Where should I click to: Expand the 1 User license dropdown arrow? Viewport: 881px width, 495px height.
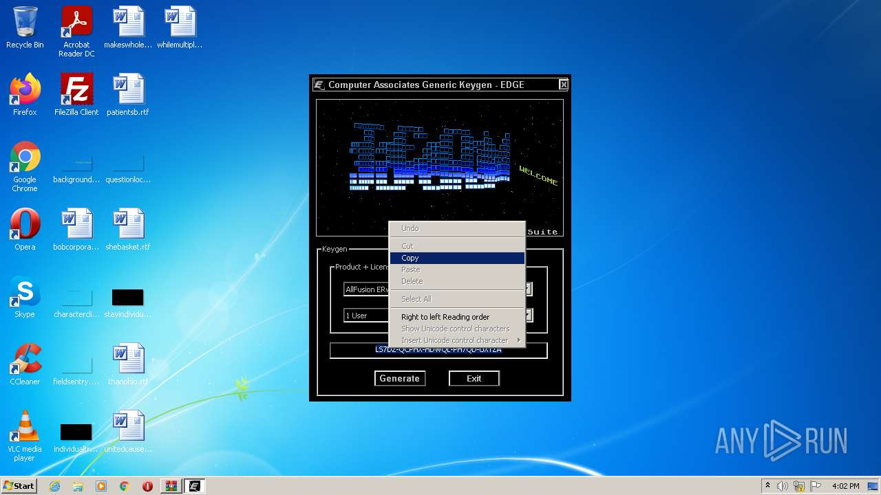[529, 316]
